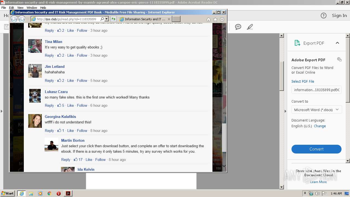350x197 pixels.
Task: Open the Microsoft Word (*.docx) dropdown
Action: click(316, 110)
